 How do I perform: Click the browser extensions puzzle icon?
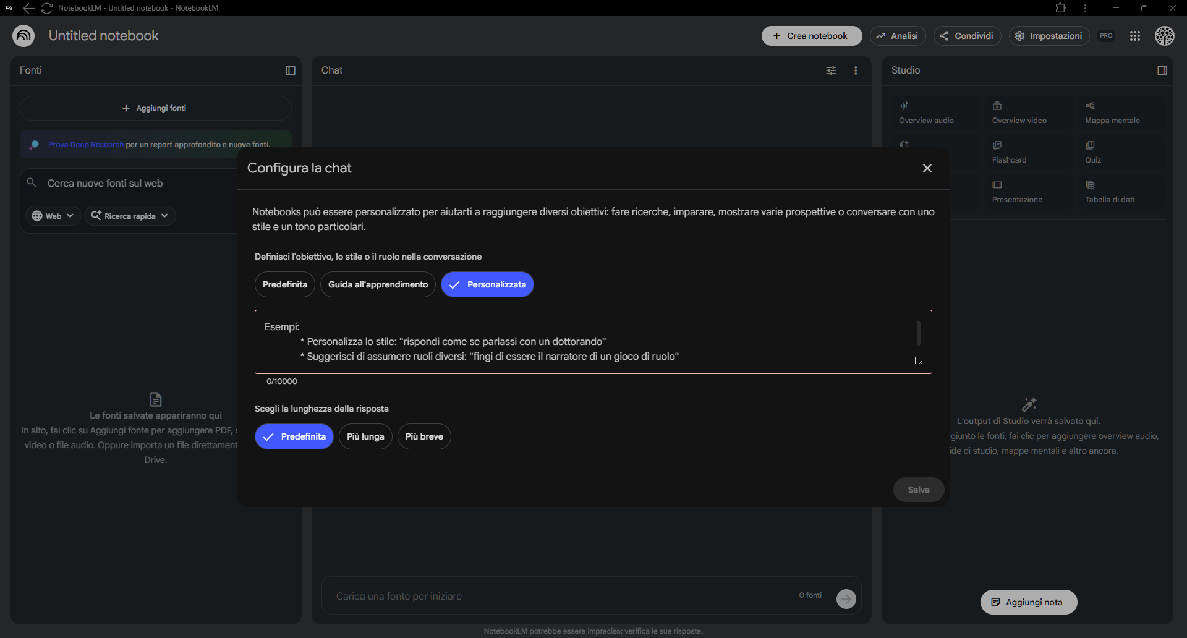pos(1060,8)
